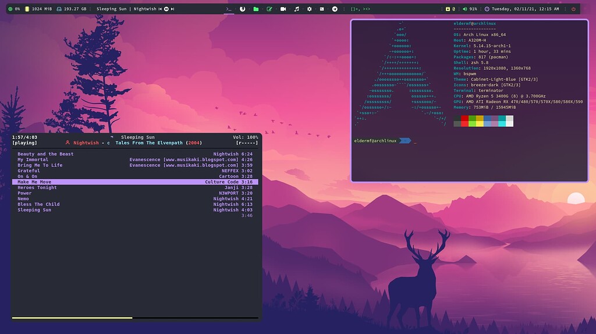The image size is (596, 334).
Task: Click blue color block in neofetch palette
Action: [487, 121]
